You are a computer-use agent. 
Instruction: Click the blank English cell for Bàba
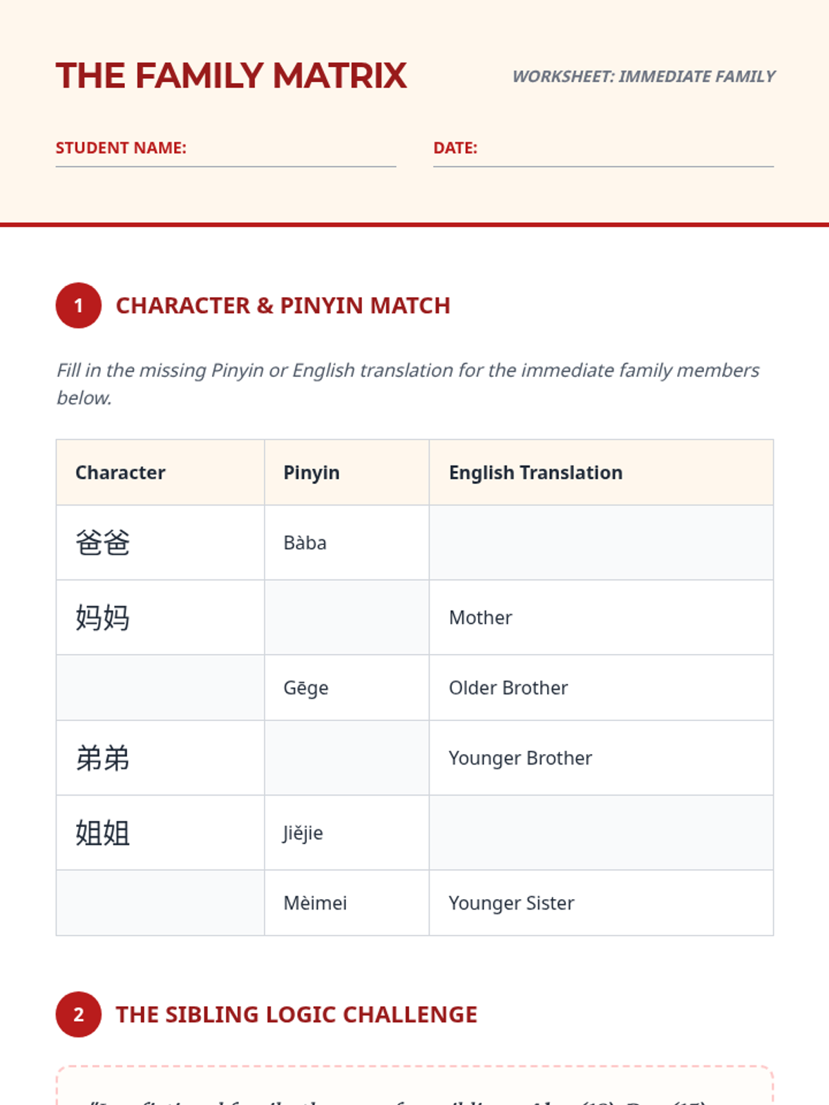pos(601,543)
